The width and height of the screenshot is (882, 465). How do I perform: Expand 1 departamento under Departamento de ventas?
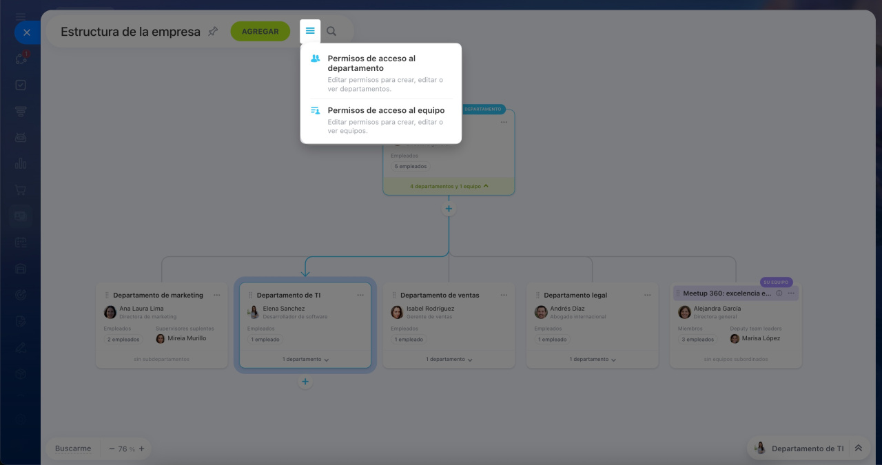[449, 359]
